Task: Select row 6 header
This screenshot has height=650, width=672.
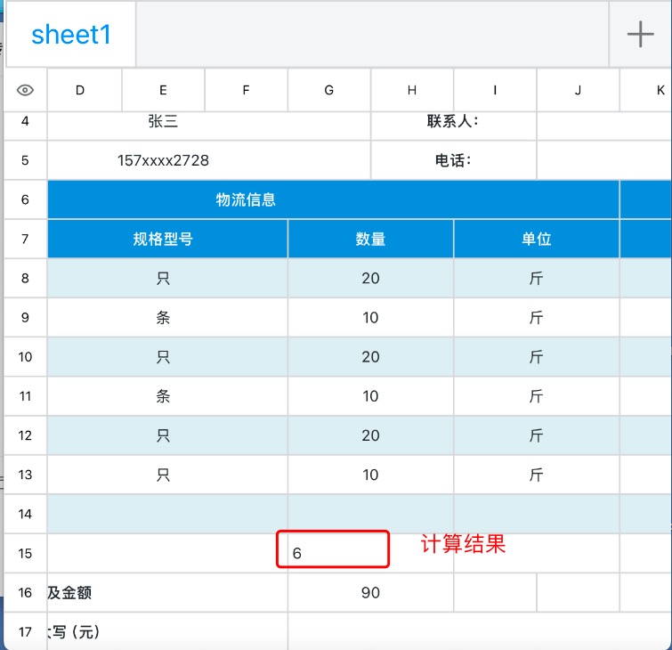Action: 25,199
